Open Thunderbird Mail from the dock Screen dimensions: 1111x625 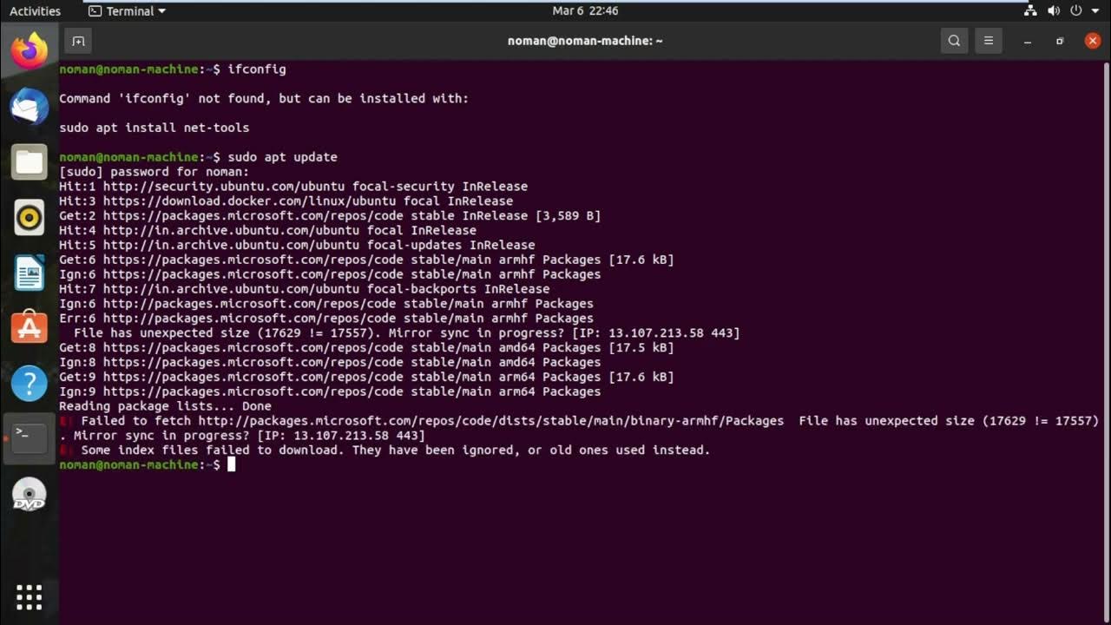30,108
